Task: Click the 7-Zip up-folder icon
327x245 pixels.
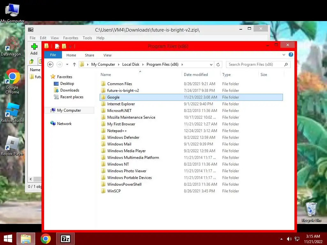Action: 32,62
